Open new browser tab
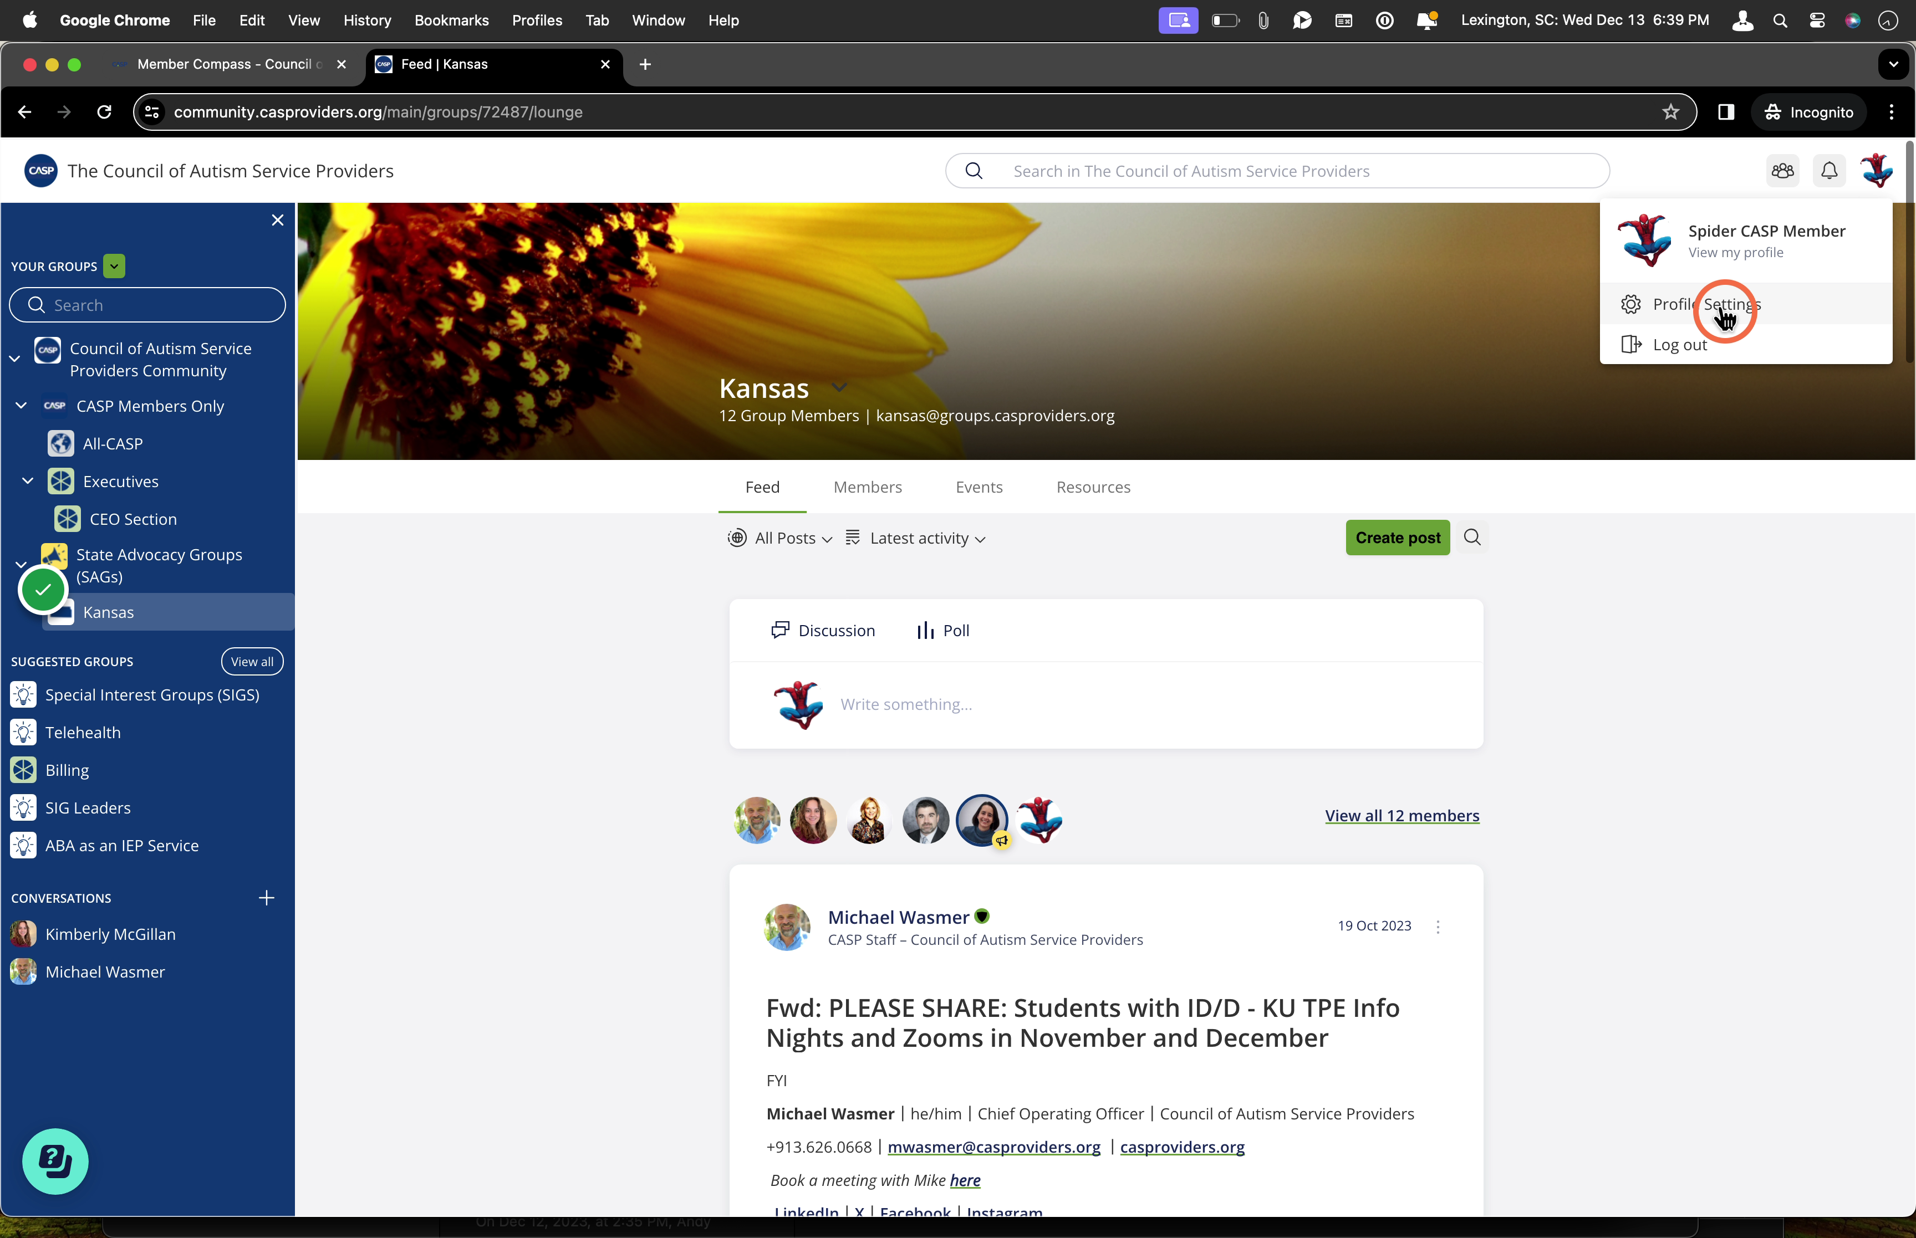 tap(645, 64)
